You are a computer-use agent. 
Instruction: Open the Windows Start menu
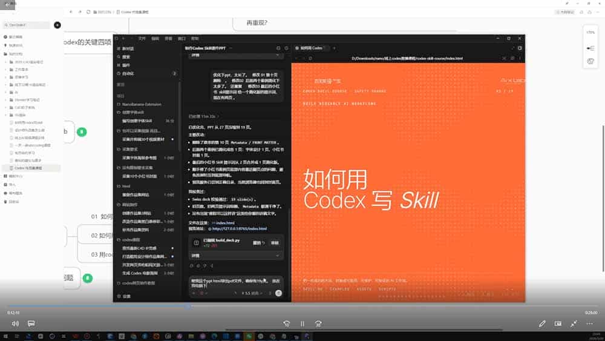(x=6, y=336)
